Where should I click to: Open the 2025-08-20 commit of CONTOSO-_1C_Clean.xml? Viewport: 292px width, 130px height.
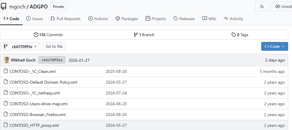(116, 72)
